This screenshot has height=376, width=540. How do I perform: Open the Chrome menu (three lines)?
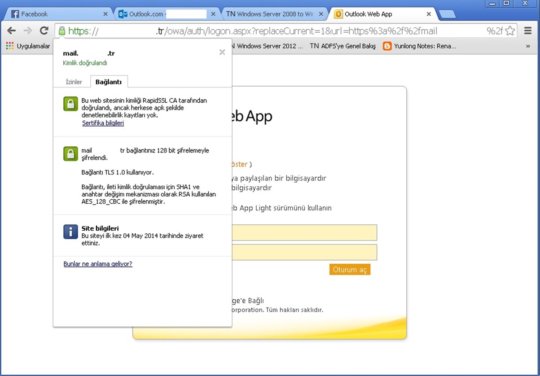pyautogui.click(x=527, y=31)
